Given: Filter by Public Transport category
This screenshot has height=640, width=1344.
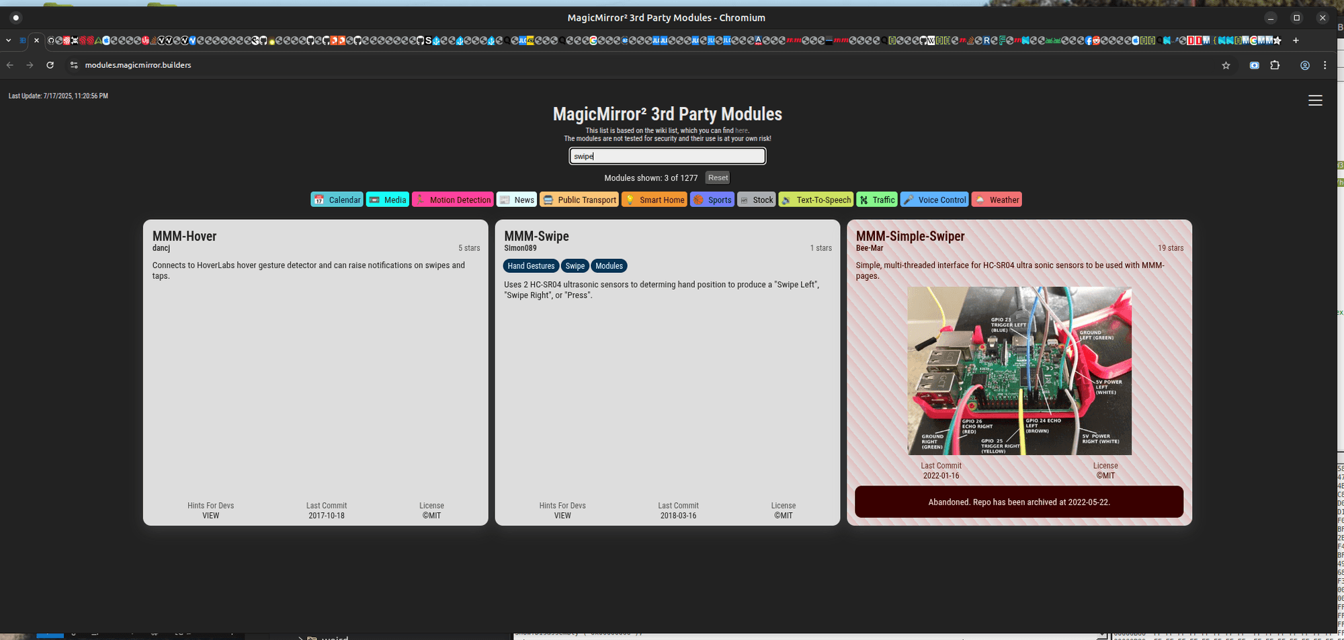Looking at the screenshot, I should point(579,200).
